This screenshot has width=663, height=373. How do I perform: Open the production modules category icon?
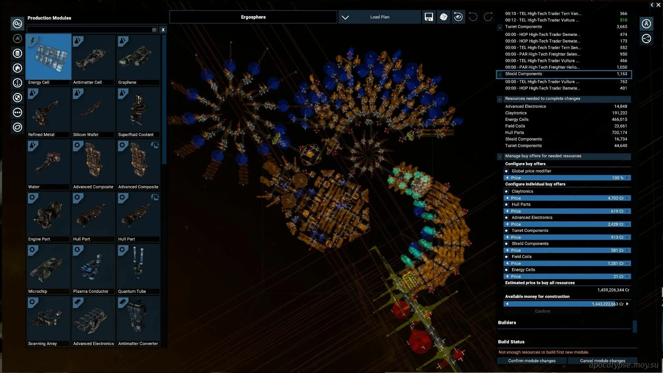(x=17, y=24)
